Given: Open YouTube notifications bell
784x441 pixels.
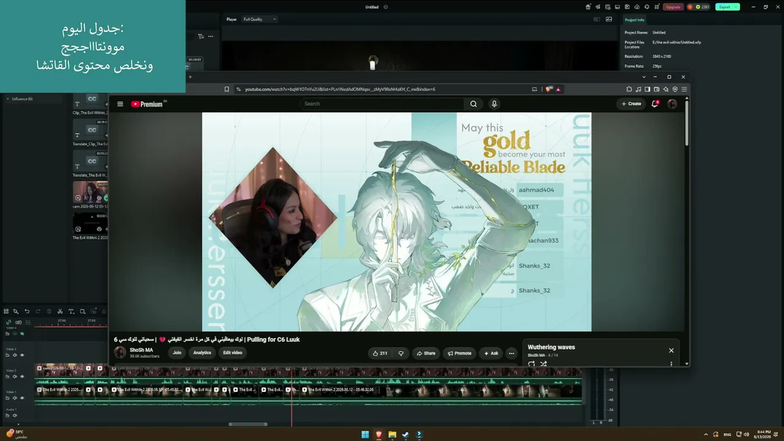Looking at the screenshot, I should 655,104.
